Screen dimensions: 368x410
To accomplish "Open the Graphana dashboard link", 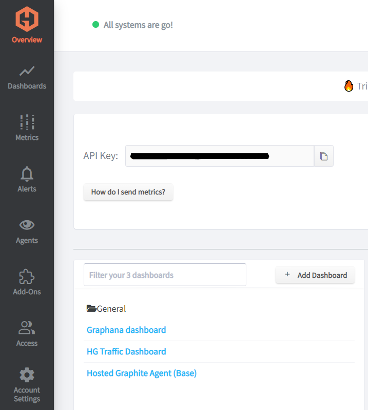I will click(126, 330).
